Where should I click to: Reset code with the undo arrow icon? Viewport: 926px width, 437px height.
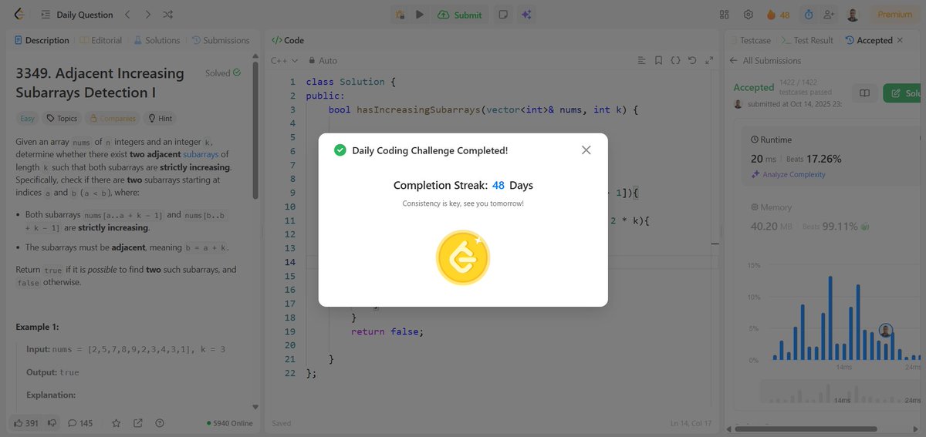691,60
